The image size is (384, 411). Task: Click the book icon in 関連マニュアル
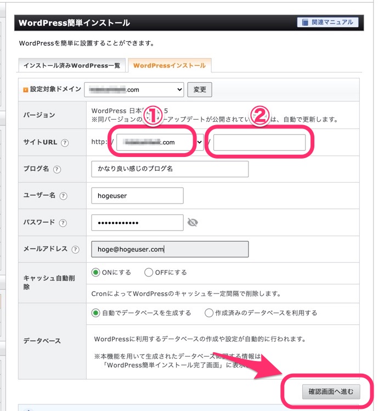point(305,22)
